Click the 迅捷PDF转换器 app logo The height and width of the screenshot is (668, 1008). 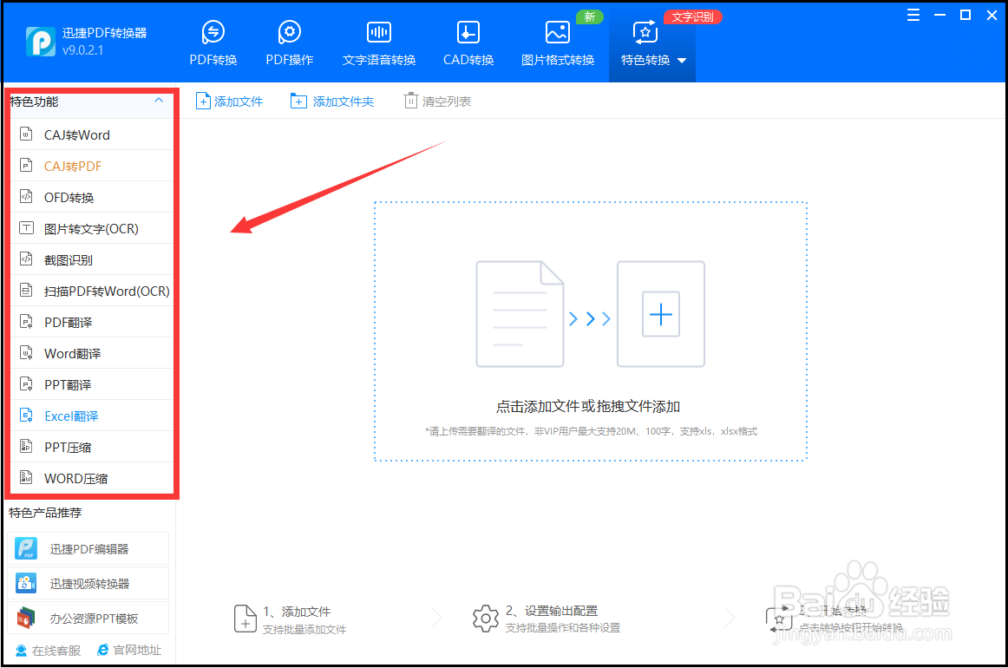tap(40, 42)
